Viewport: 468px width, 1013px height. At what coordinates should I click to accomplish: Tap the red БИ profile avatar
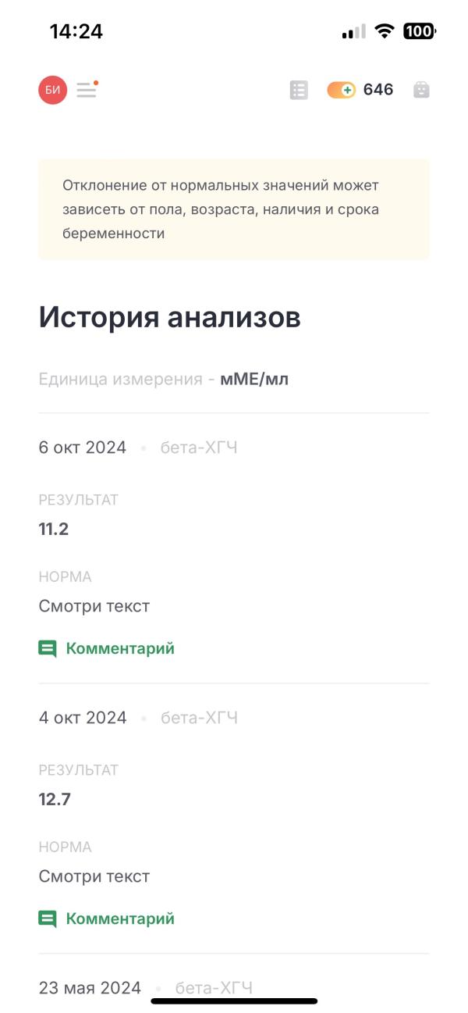pos(53,91)
